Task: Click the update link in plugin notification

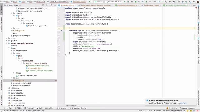Action: 183,103
